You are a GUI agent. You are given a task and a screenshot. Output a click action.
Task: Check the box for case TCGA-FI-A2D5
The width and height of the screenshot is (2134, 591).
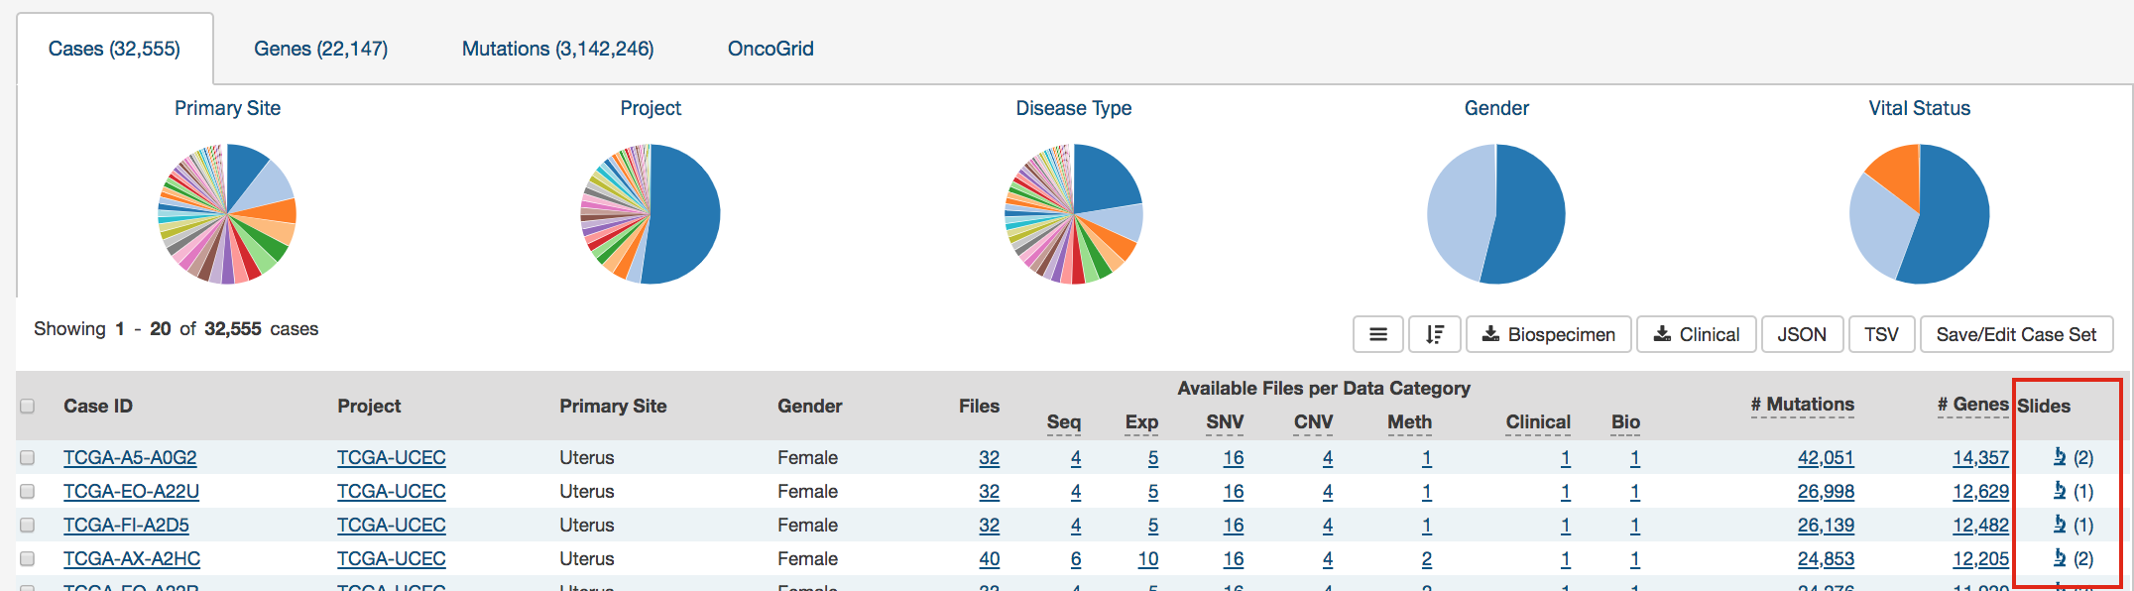click(28, 525)
